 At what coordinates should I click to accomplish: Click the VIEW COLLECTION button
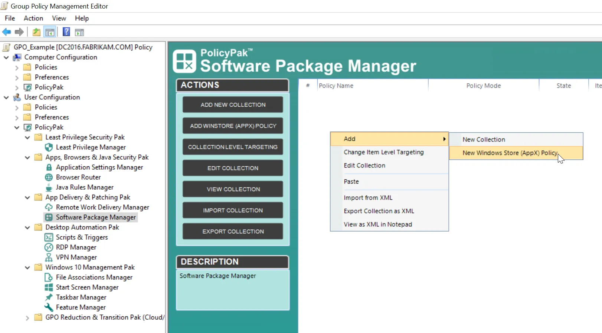[233, 189]
